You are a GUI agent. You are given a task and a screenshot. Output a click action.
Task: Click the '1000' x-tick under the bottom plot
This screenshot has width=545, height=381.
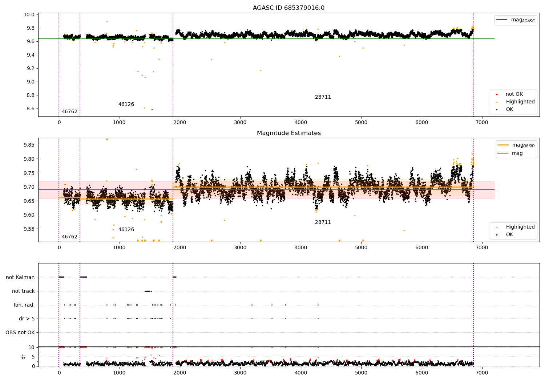[x=120, y=373]
